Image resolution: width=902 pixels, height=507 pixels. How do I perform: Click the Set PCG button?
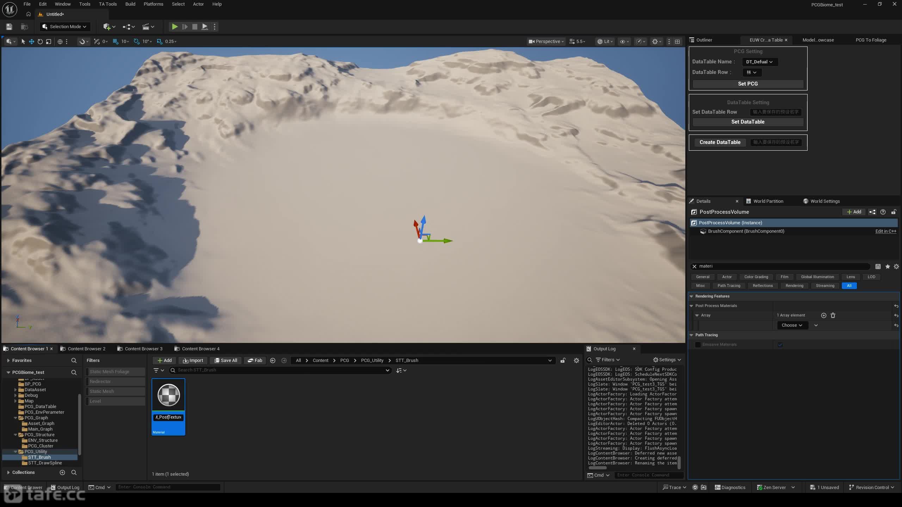tap(748, 84)
